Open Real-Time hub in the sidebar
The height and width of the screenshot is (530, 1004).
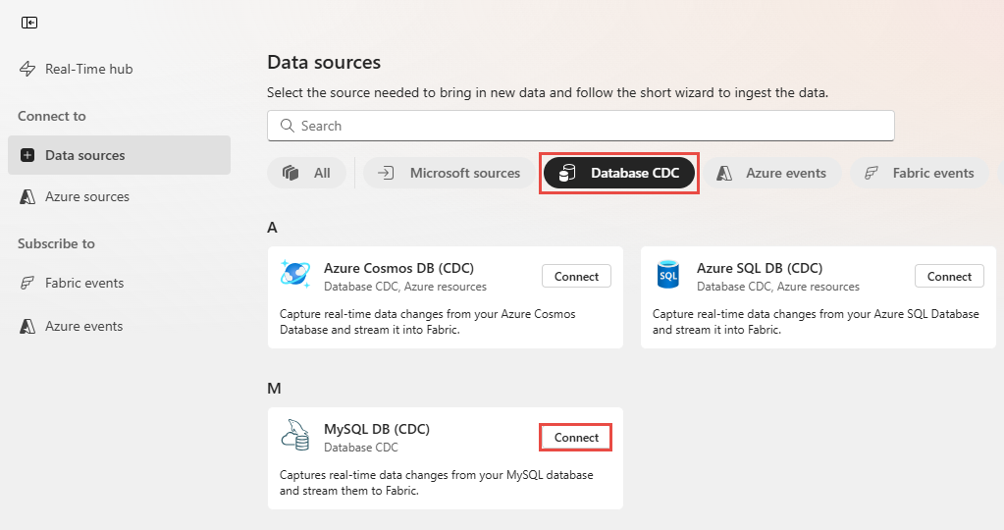click(x=88, y=69)
